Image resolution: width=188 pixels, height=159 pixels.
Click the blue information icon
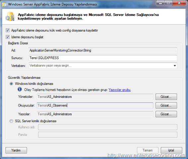tap(20, 89)
